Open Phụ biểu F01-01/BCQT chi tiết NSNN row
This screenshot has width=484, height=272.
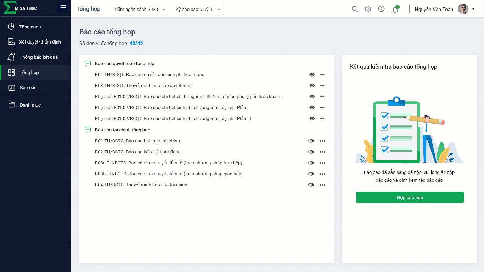click(x=188, y=97)
